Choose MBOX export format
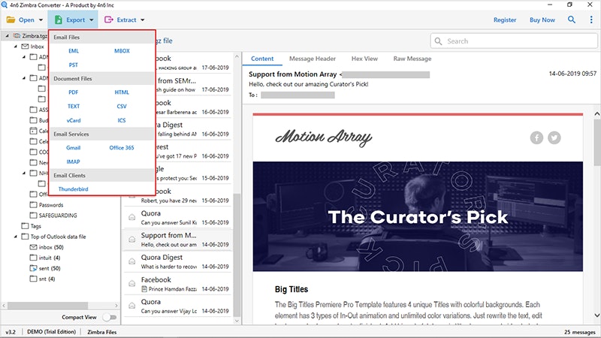 tap(122, 51)
